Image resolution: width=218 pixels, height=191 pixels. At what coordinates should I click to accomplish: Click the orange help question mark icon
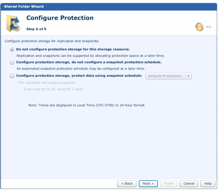pyautogui.click(x=200, y=27)
